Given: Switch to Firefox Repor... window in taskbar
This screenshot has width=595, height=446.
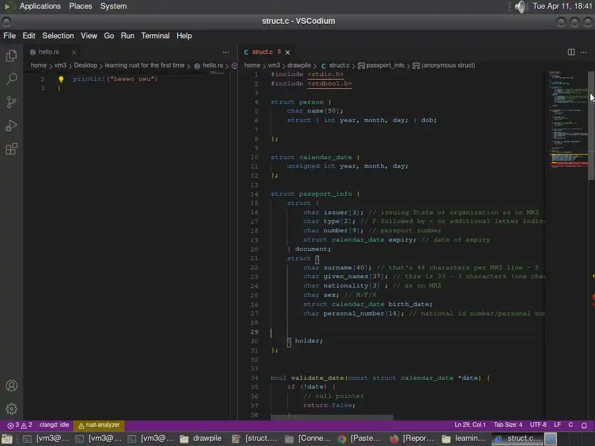Looking at the screenshot, I should [x=412, y=438].
